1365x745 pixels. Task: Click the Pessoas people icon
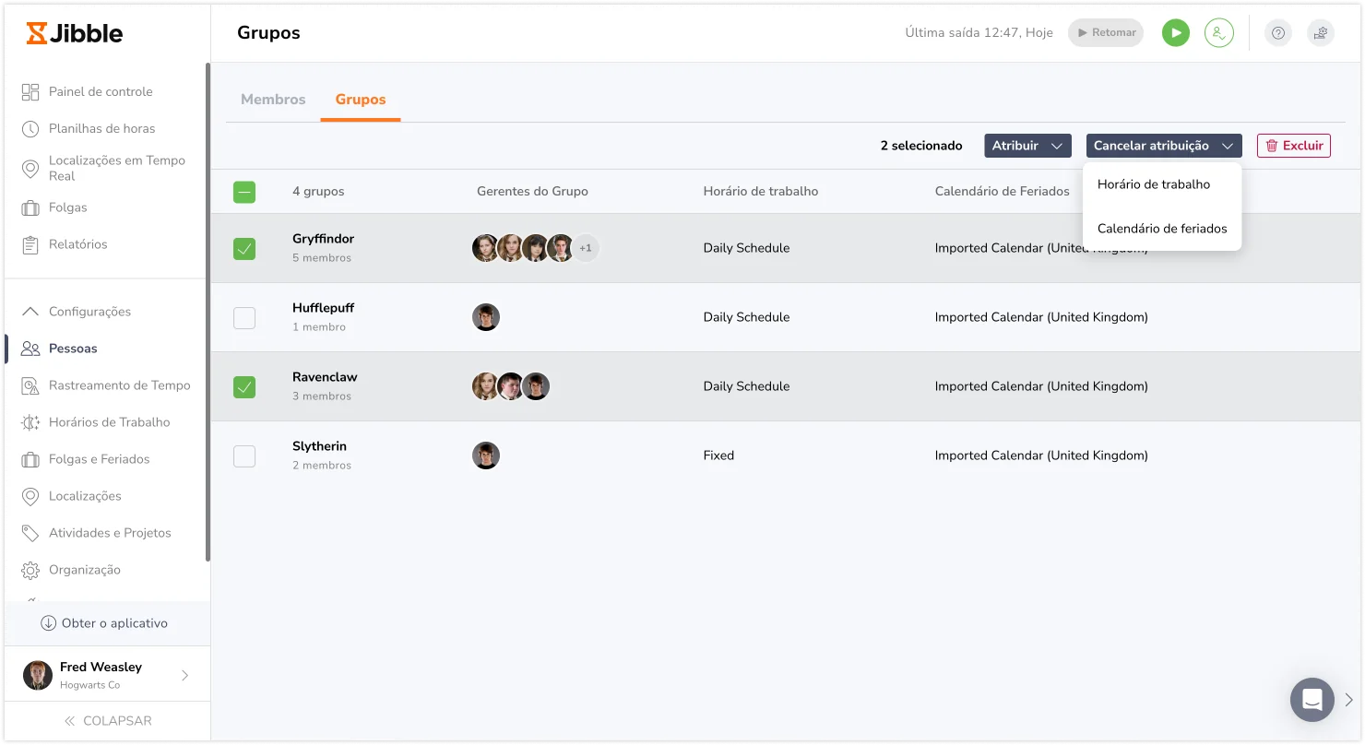pos(30,349)
